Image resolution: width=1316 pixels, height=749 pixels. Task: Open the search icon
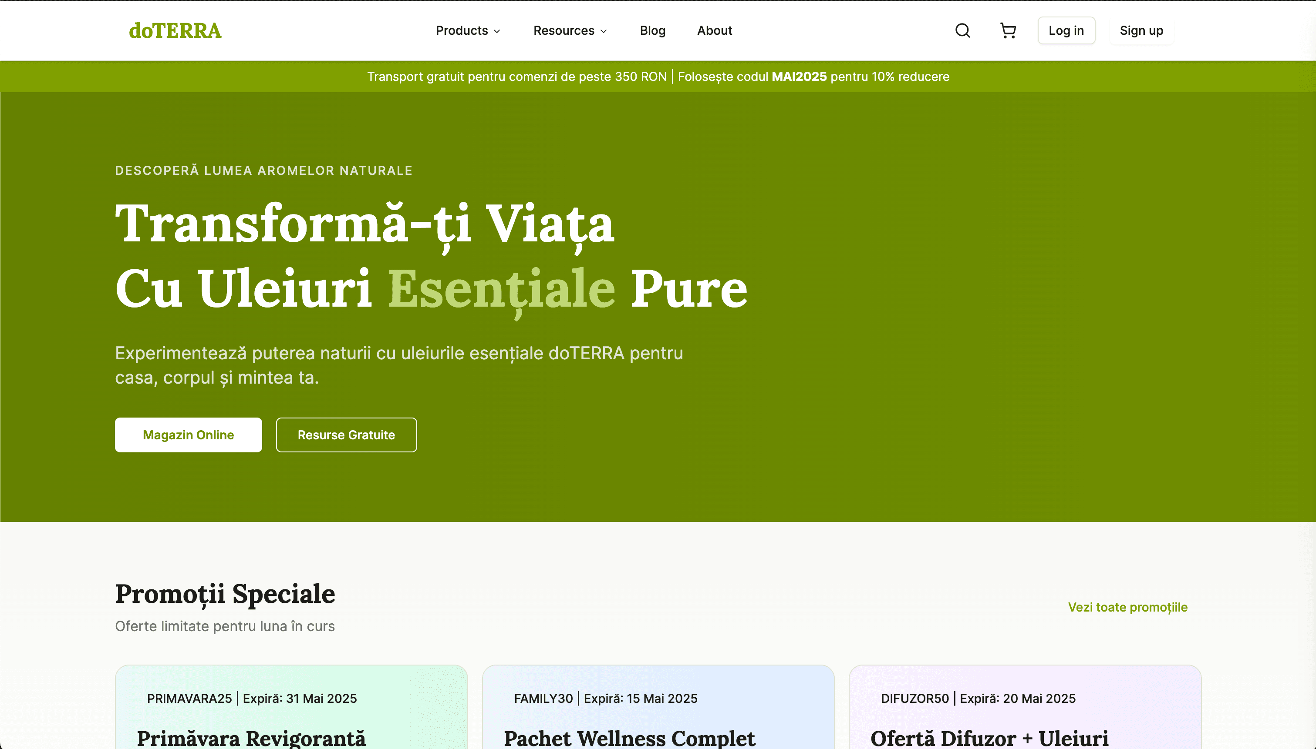click(962, 30)
